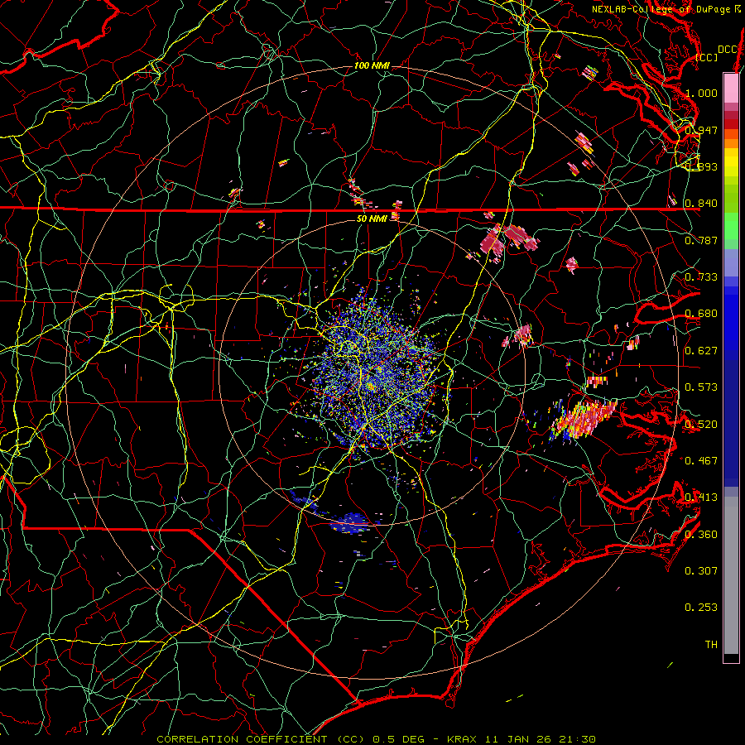
Task: Click the 0.307 scale value
Action: tap(701, 571)
